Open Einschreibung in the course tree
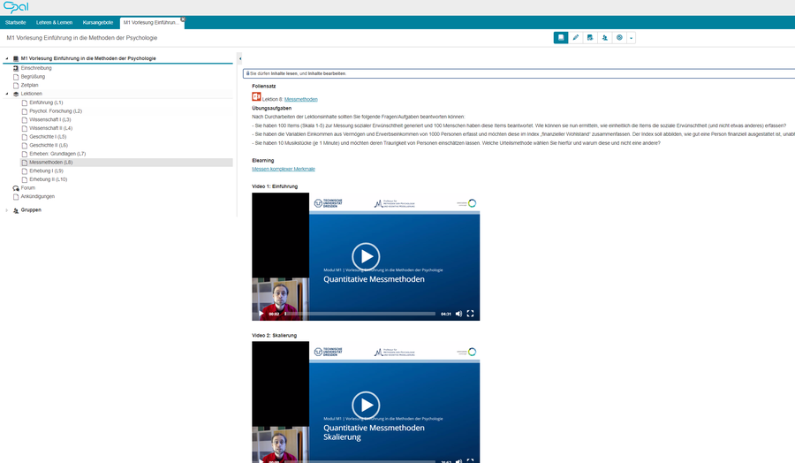This screenshot has width=795, height=463. [x=36, y=68]
